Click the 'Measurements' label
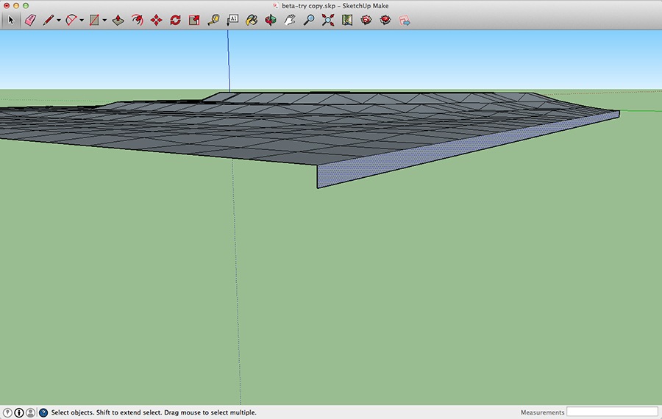Screen dimensions: 662x419 click(542, 412)
